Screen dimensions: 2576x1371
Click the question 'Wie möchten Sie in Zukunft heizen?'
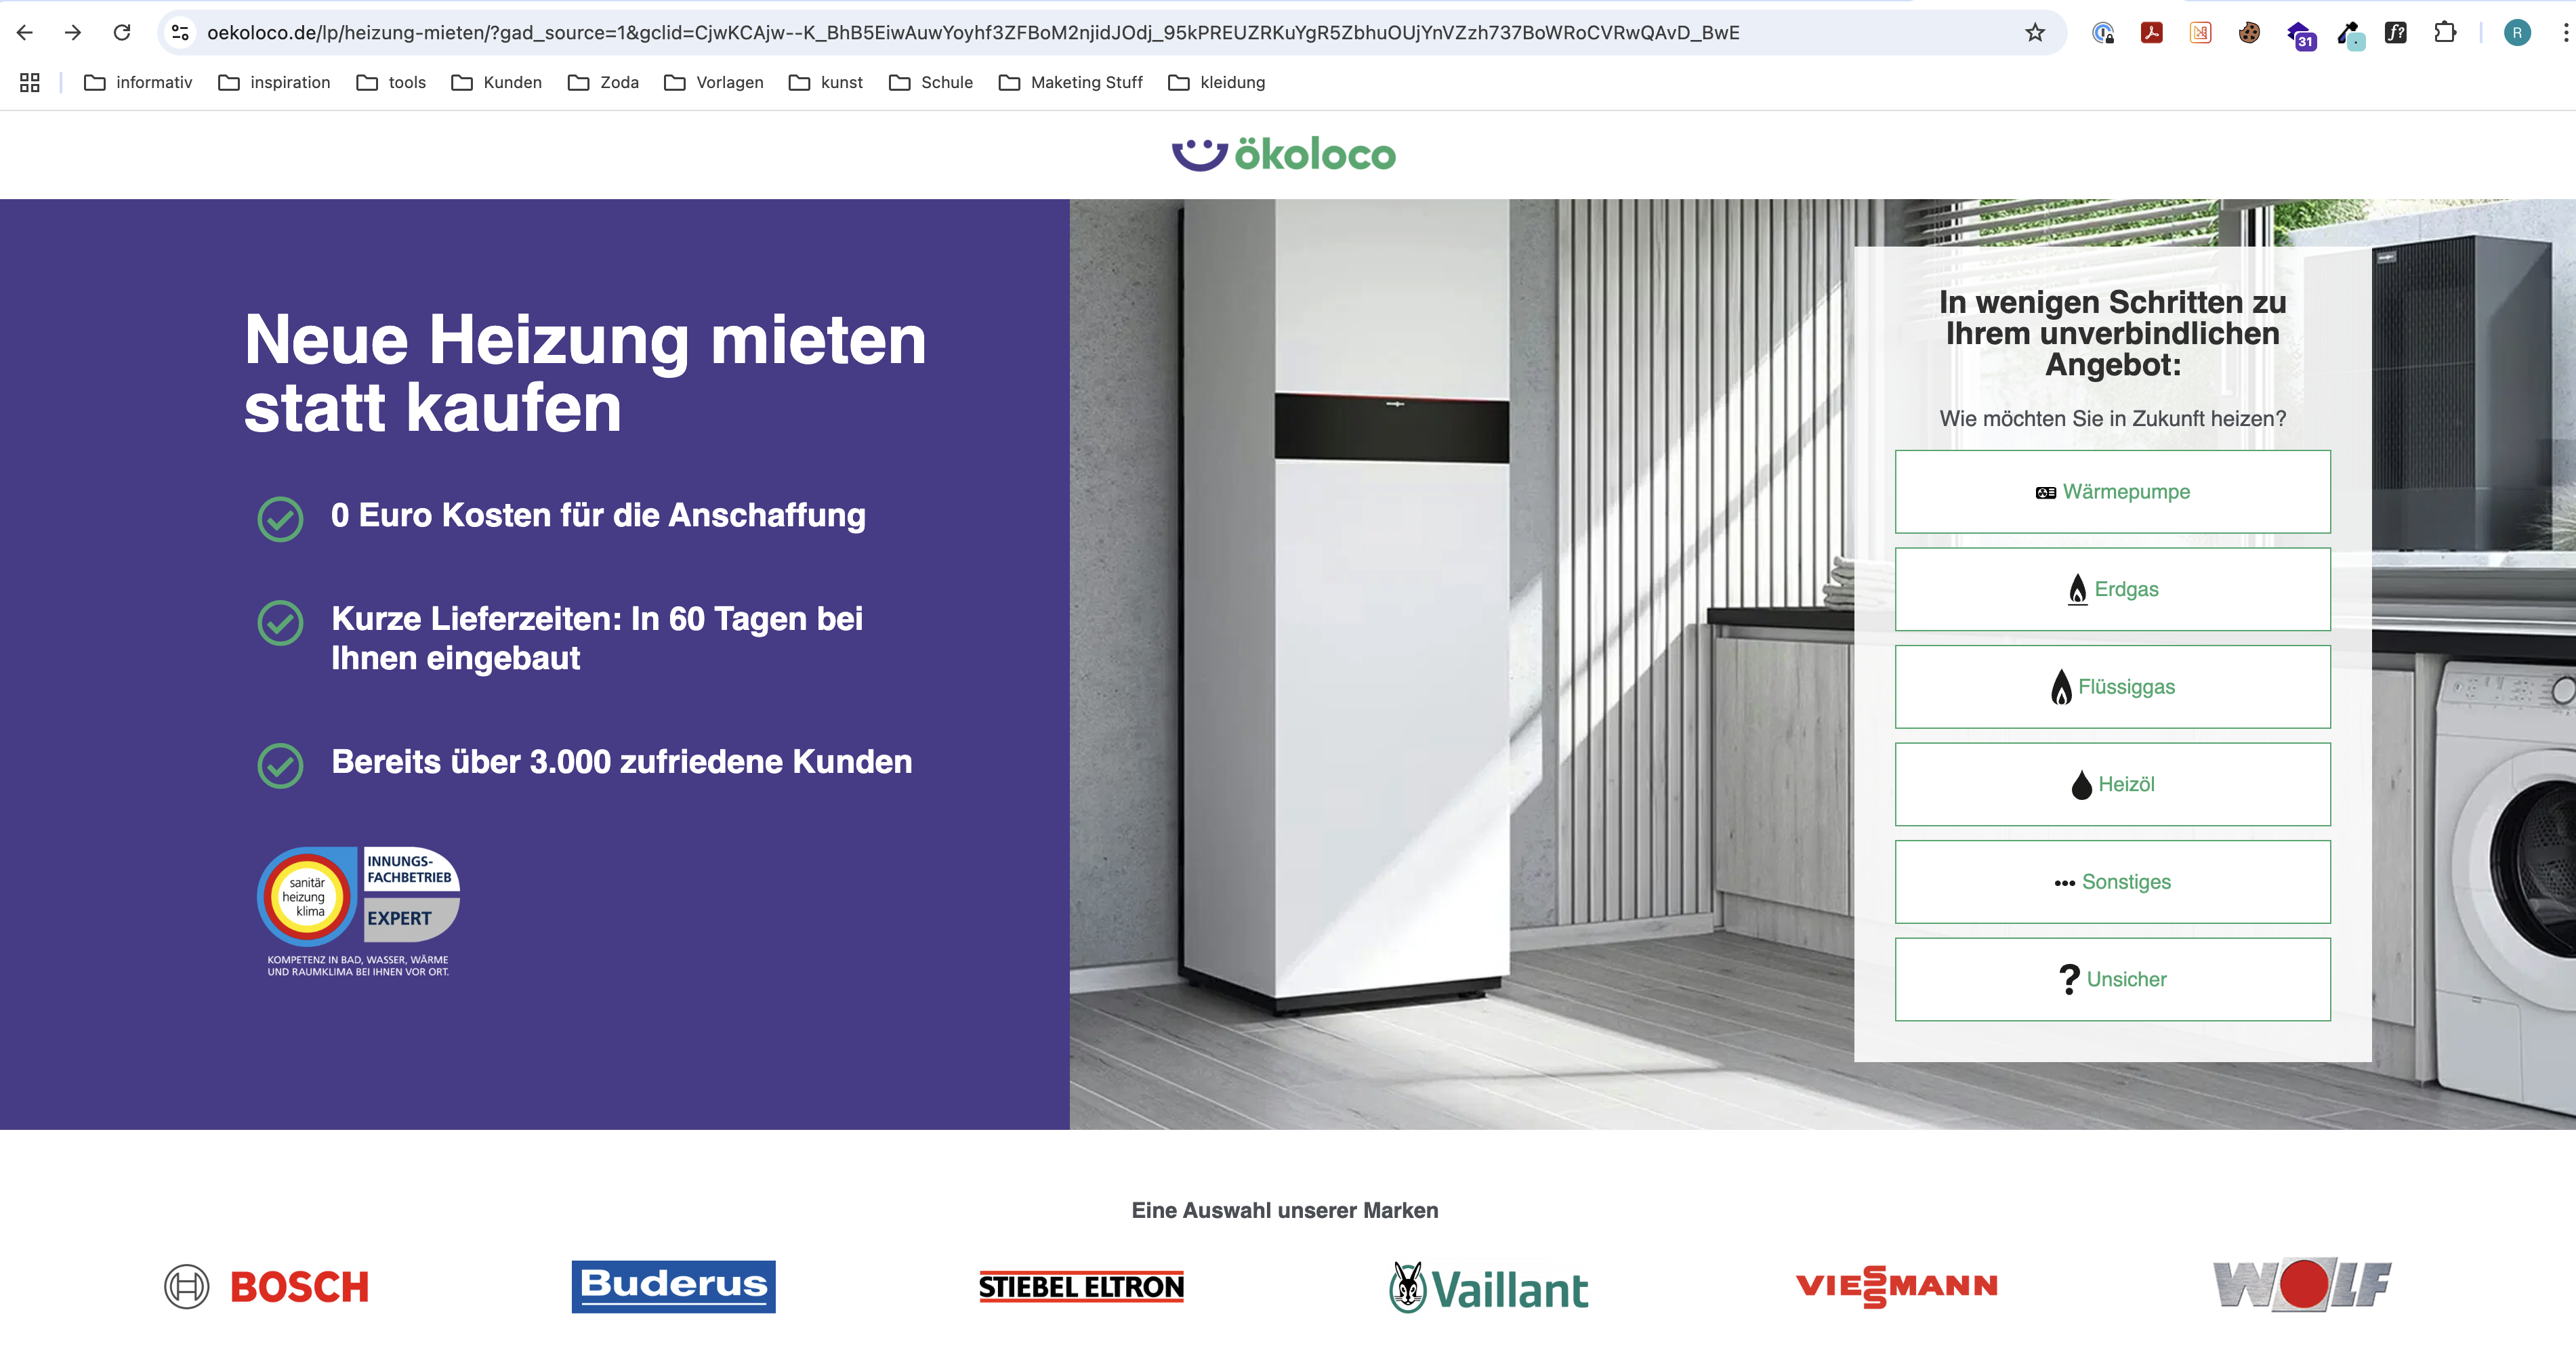pyautogui.click(x=2112, y=419)
